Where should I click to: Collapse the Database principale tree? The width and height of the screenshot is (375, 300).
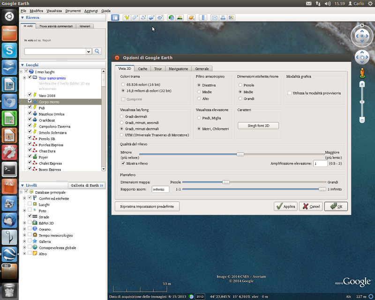21,192
